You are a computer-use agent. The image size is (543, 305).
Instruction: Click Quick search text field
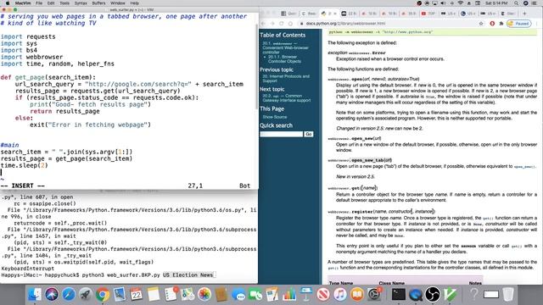pos(281,134)
